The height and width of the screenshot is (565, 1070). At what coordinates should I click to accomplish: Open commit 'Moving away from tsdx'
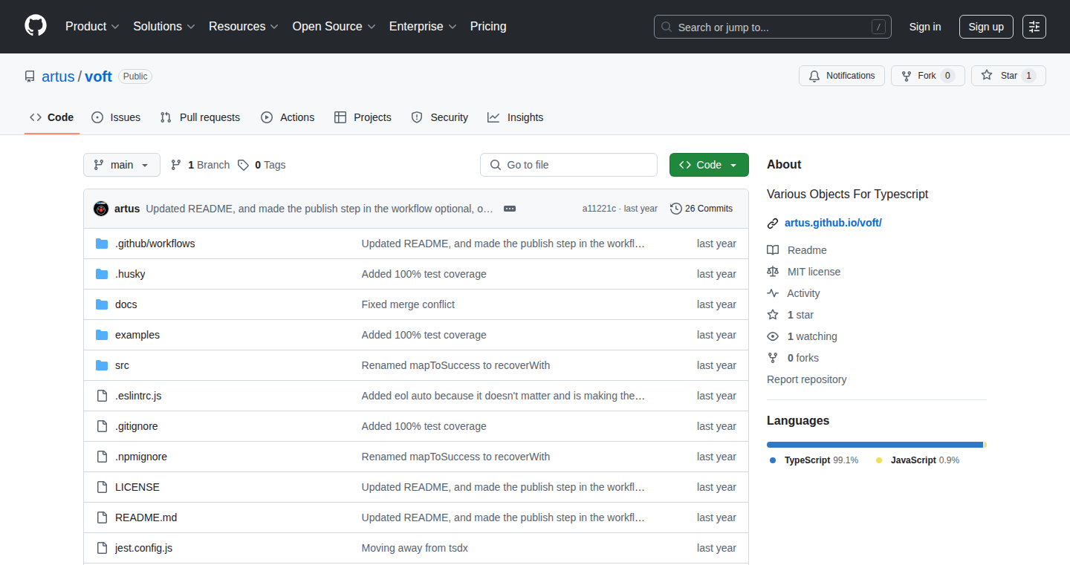pos(415,548)
